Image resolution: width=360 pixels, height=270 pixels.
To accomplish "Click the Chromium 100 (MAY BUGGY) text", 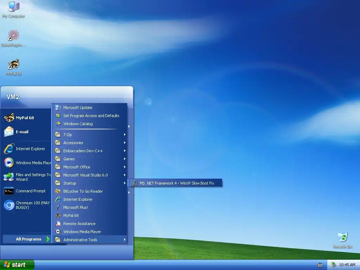I will pyautogui.click(x=33, y=205).
